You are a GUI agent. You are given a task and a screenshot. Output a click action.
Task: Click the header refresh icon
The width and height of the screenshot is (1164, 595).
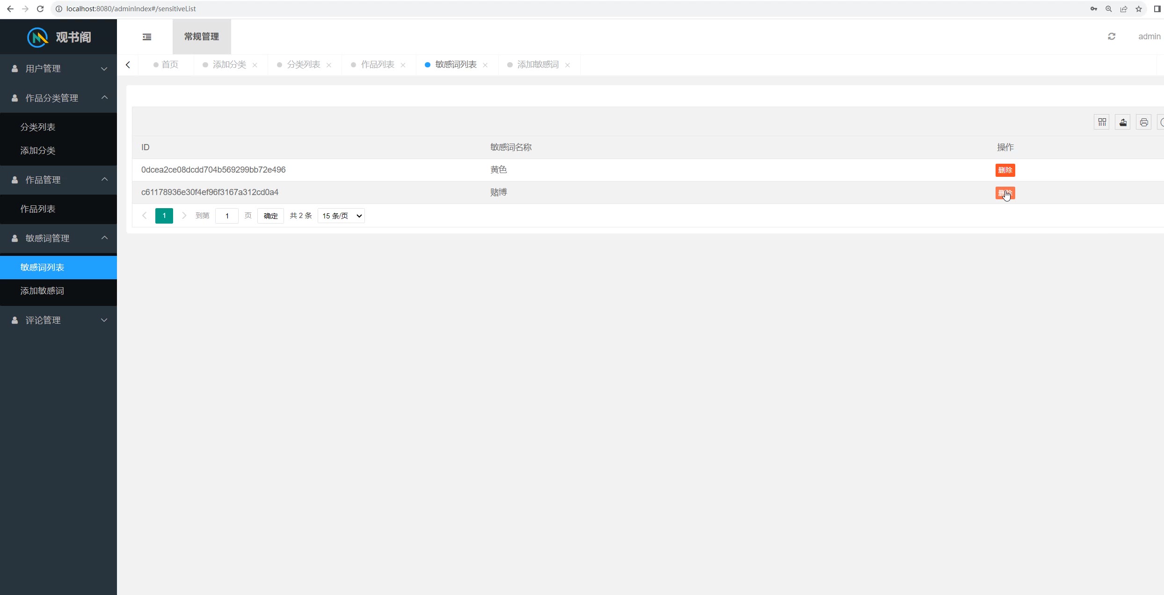pos(1112,36)
